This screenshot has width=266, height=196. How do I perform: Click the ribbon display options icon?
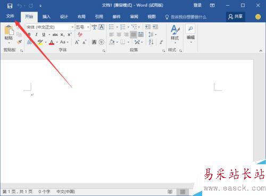(212, 5)
